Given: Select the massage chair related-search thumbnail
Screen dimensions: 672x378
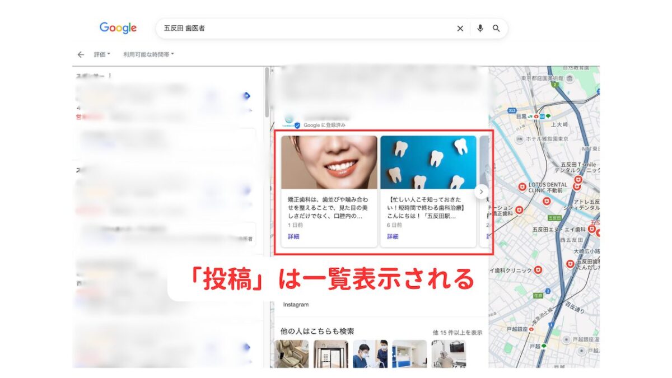Looking at the screenshot, I should click(x=291, y=353).
